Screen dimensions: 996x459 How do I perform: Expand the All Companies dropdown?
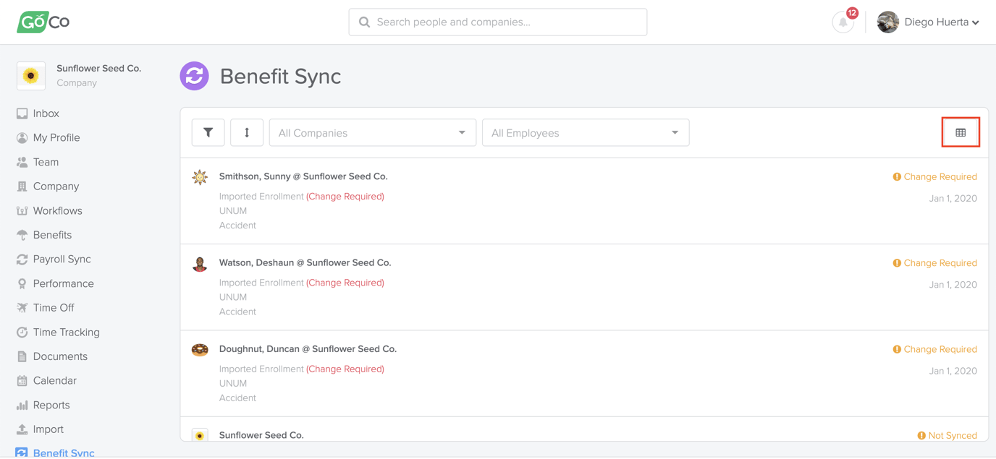pos(372,132)
